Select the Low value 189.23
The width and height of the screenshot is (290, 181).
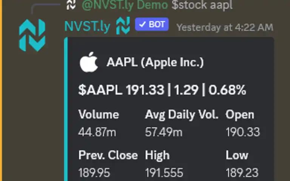pyautogui.click(x=242, y=173)
